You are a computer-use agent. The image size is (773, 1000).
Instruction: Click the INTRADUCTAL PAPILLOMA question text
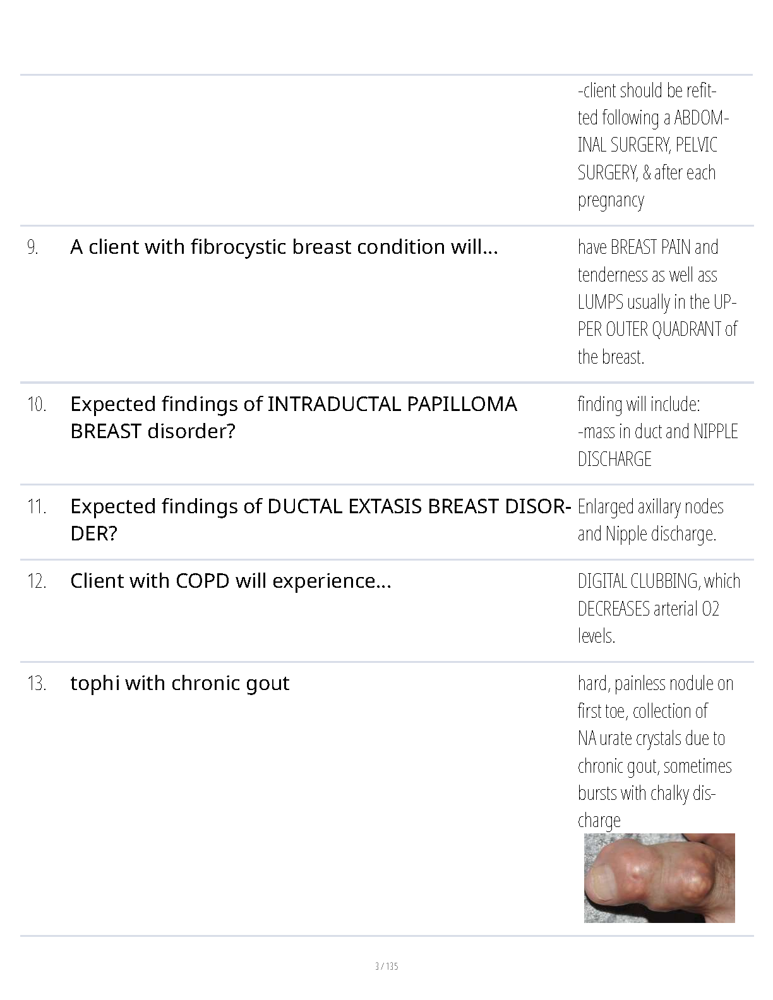pyautogui.click(x=293, y=417)
